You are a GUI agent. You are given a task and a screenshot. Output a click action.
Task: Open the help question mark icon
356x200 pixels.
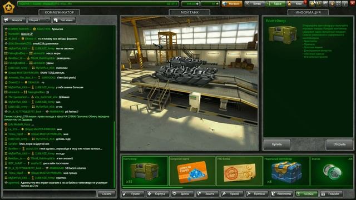pyautogui.click(x=344, y=4)
